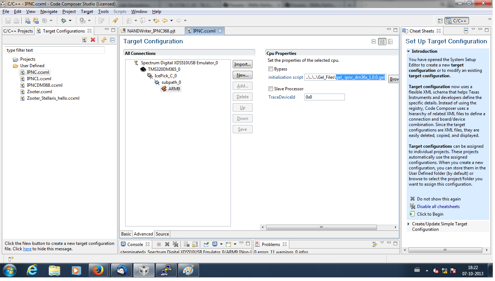
Task: Switch to the Source tab of the editor
Action: [x=162, y=234]
